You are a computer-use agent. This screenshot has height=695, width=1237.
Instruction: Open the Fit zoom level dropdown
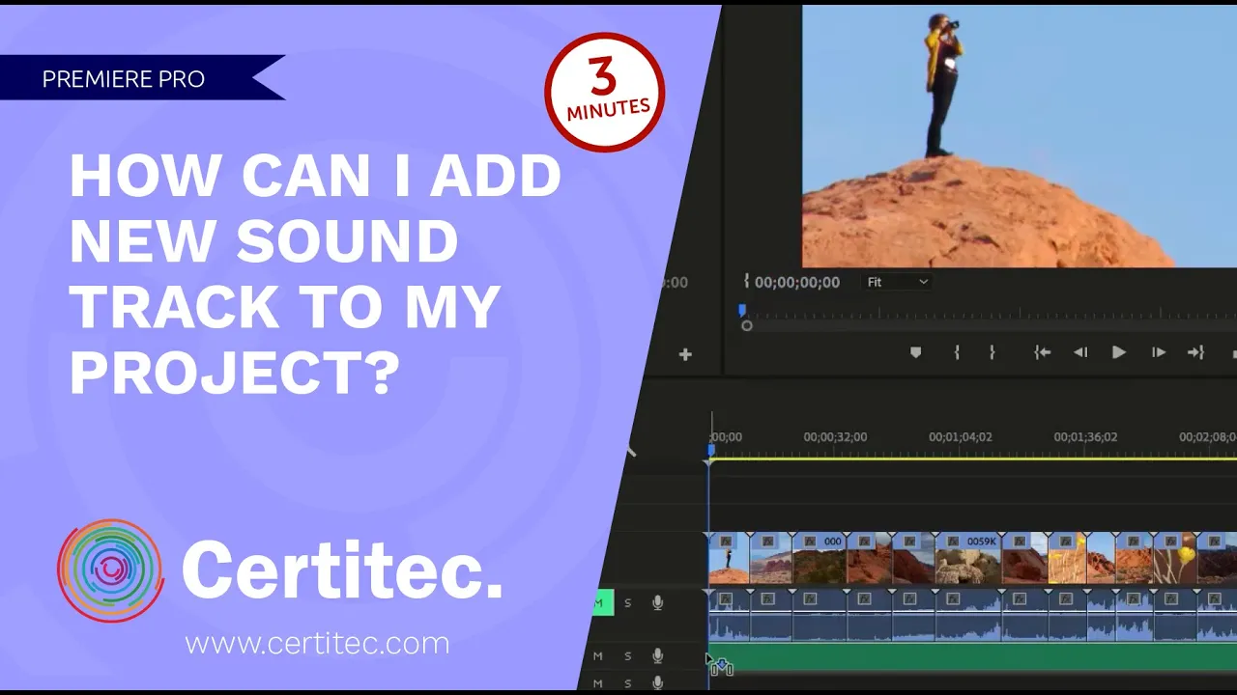tap(898, 282)
